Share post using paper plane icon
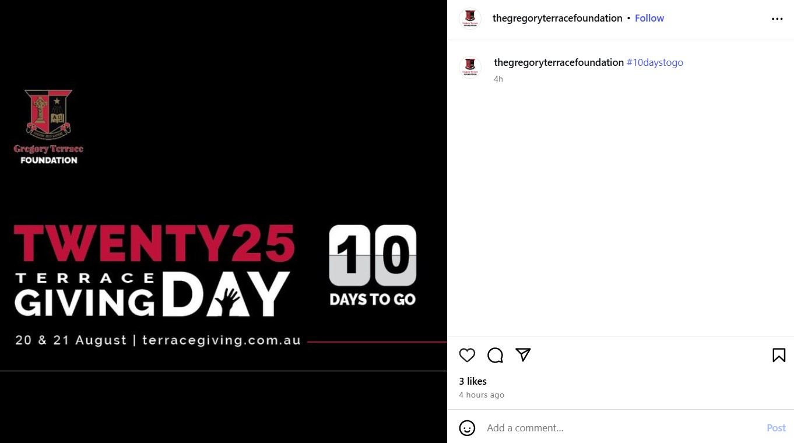The width and height of the screenshot is (794, 443). (523, 355)
